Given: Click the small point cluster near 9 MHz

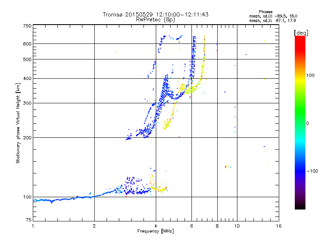Looking at the screenshot, I should point(228,167).
